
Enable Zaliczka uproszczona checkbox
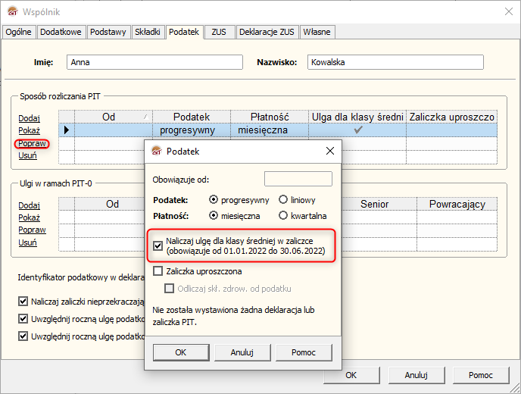[158, 271]
